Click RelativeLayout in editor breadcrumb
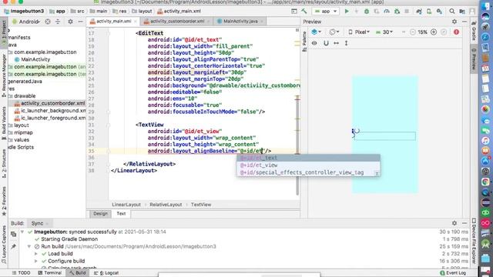The image size is (493, 277). click(x=166, y=205)
